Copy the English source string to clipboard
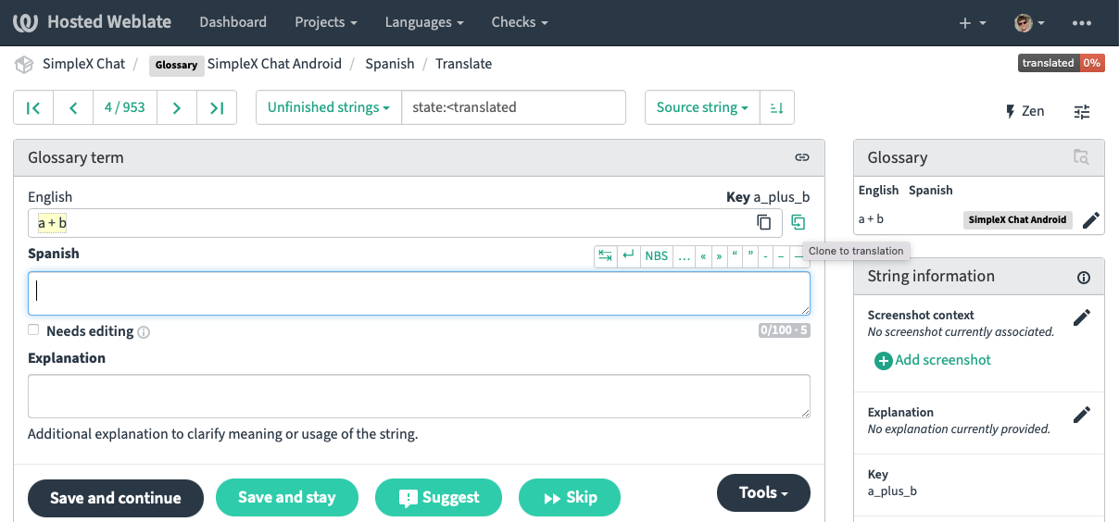 763,222
